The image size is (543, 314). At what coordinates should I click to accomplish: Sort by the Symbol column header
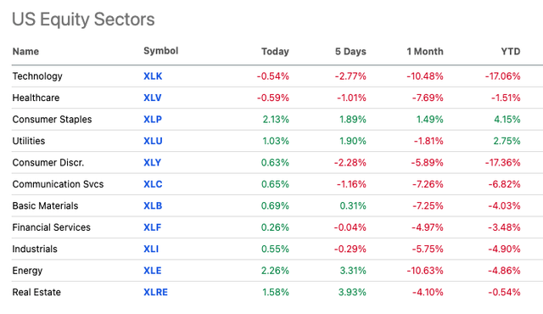pyautogui.click(x=160, y=51)
